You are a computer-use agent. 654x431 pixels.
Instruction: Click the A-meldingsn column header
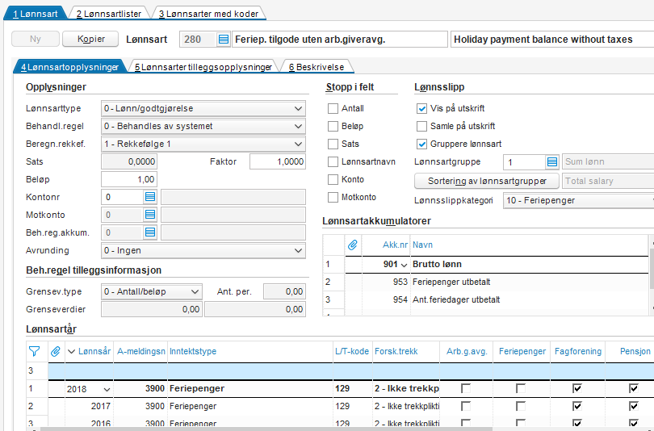141,351
